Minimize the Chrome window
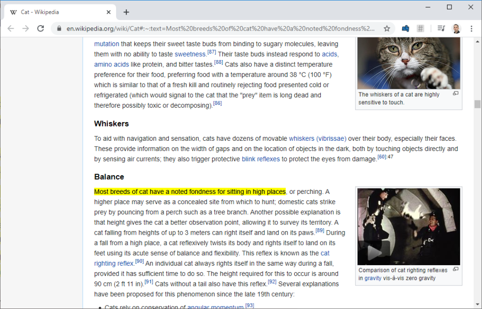The image size is (482, 309). 428,7
